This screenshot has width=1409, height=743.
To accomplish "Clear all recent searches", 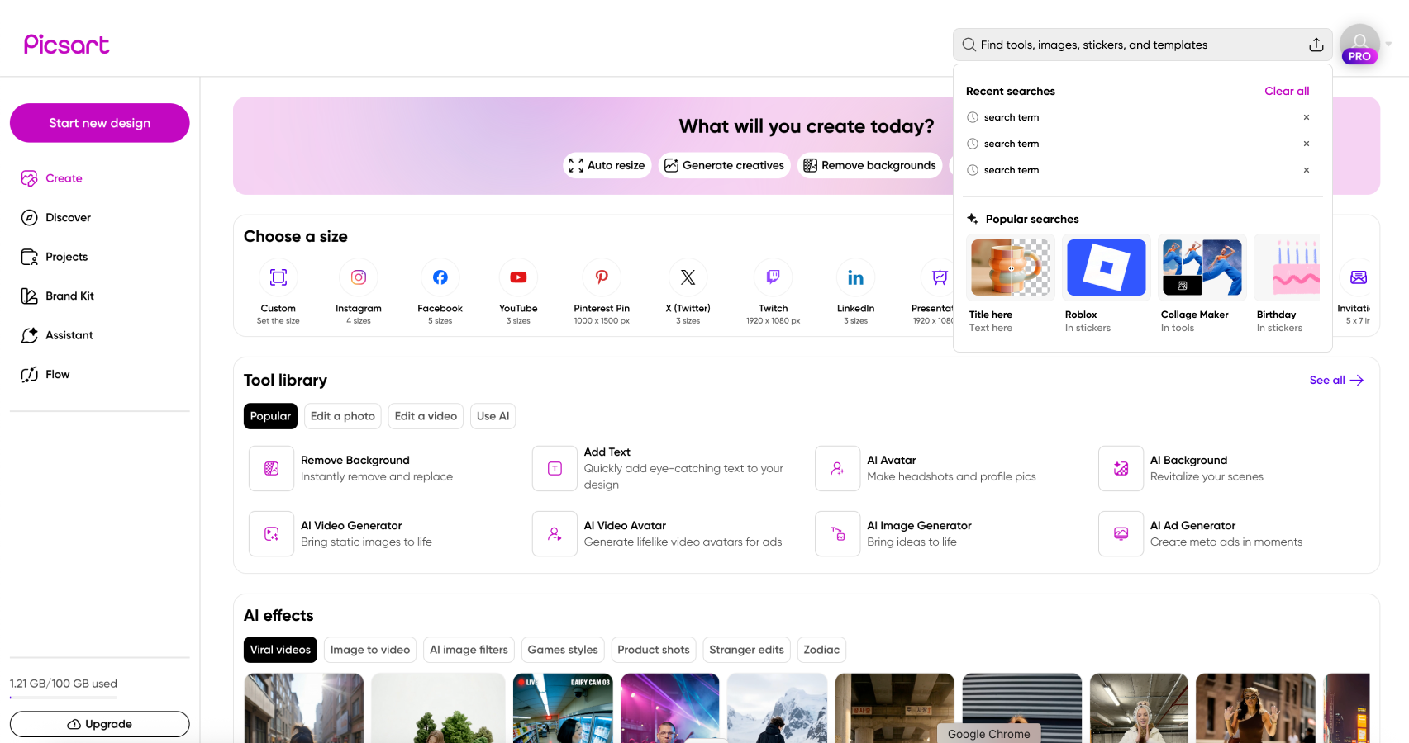I will (1286, 91).
